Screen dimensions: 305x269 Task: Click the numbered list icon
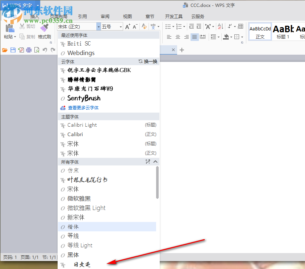click(x=179, y=26)
